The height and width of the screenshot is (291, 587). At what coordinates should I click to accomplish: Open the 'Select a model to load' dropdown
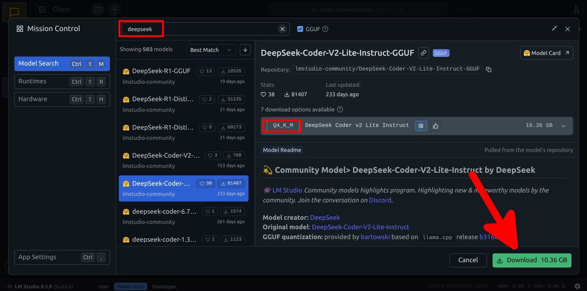[x=358, y=9]
